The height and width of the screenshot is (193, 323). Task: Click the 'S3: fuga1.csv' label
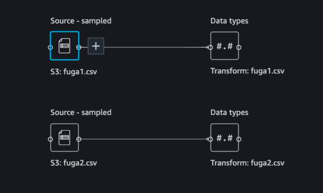[74, 72]
